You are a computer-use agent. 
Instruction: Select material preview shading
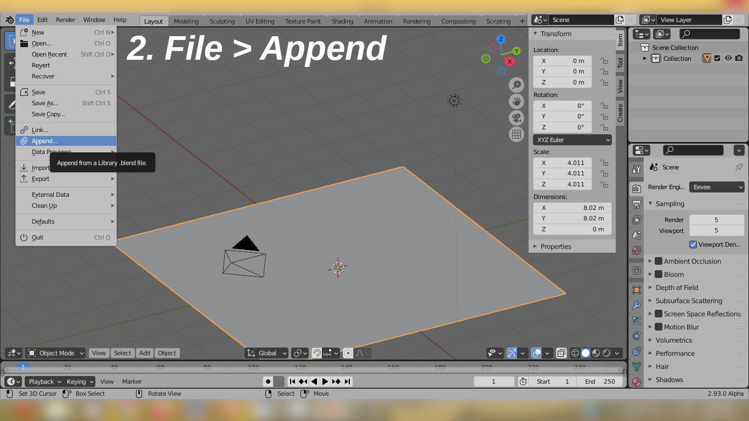(x=596, y=353)
